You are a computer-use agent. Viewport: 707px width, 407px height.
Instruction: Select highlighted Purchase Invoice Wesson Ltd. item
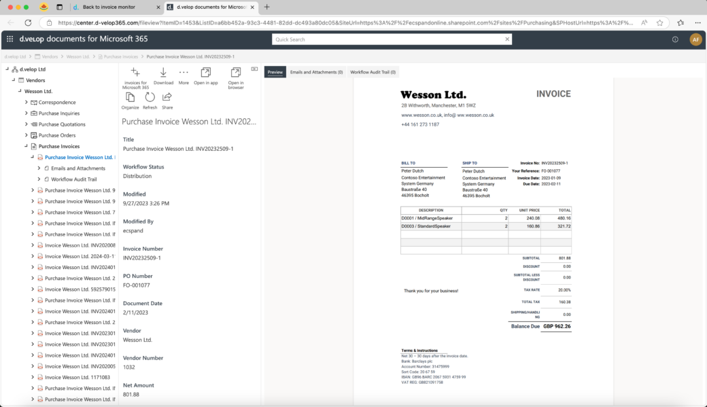[80, 158]
